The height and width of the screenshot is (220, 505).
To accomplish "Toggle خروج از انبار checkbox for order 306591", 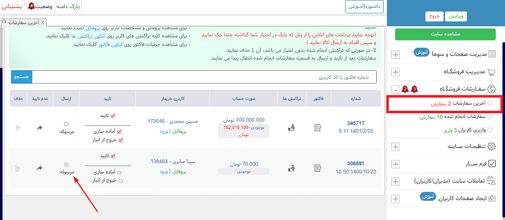I will [120, 181].
